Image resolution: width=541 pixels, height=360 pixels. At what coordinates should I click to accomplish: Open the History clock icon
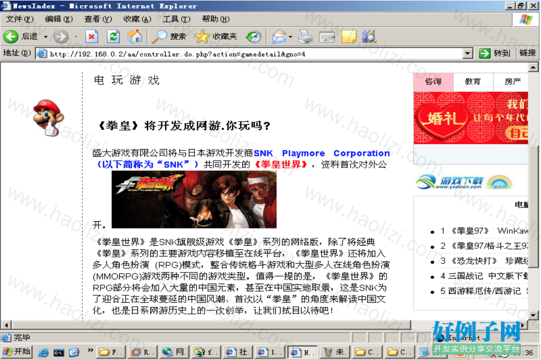(x=253, y=36)
